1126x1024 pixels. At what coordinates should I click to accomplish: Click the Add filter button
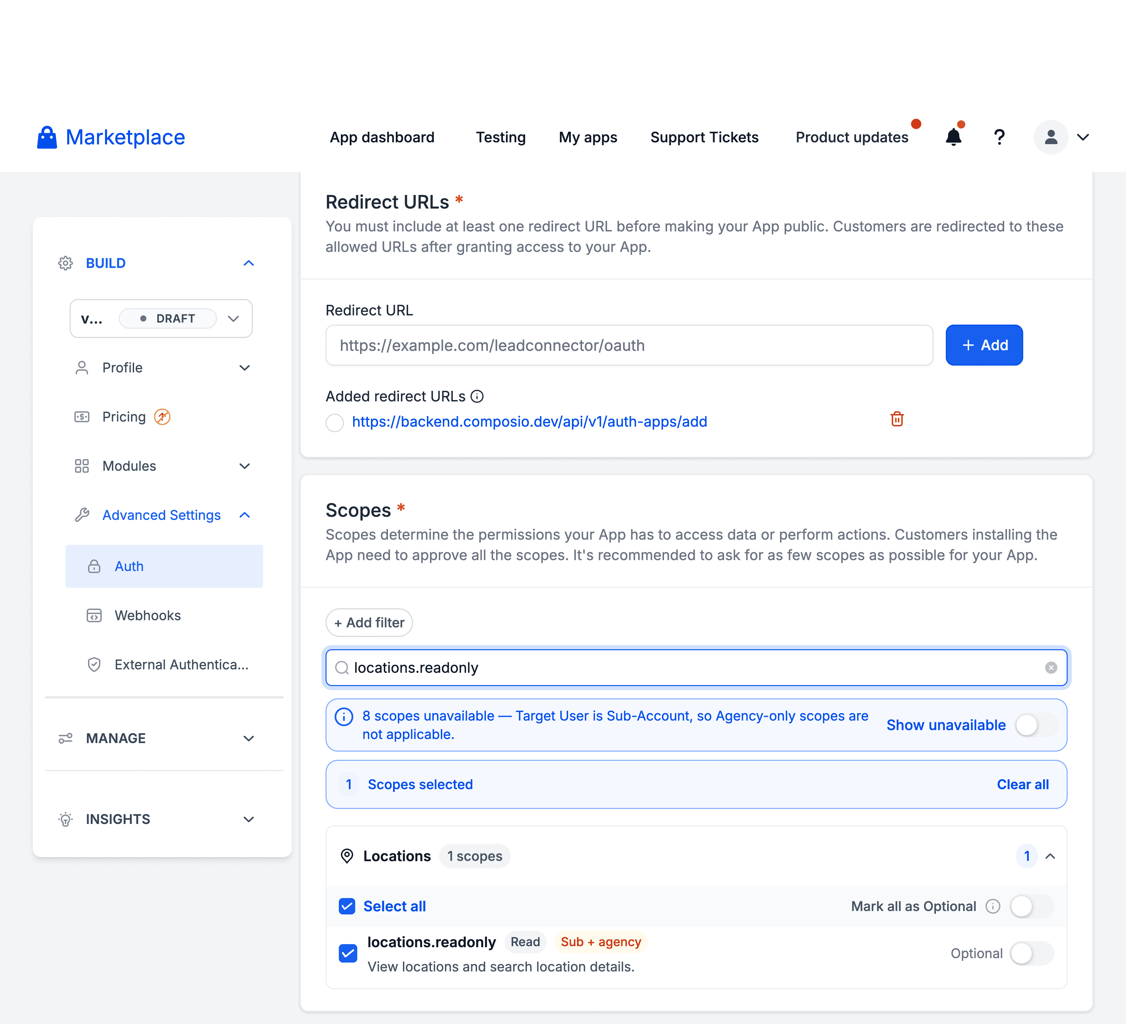[x=369, y=622]
